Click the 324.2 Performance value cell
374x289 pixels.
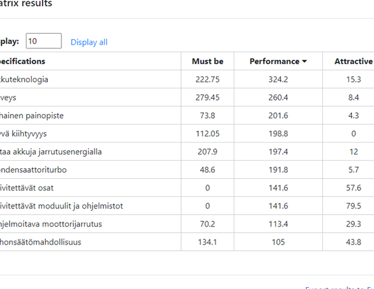[278, 79]
